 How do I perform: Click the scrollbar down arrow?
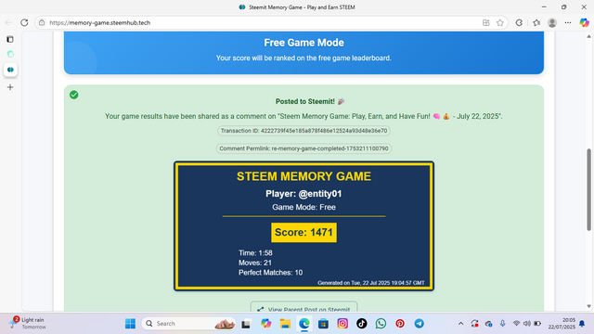click(588, 306)
